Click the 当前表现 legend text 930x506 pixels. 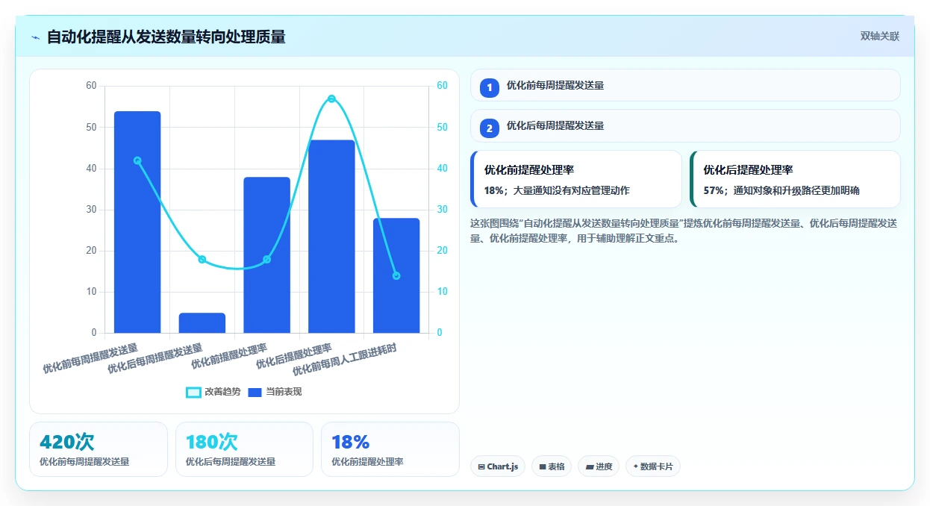point(284,392)
